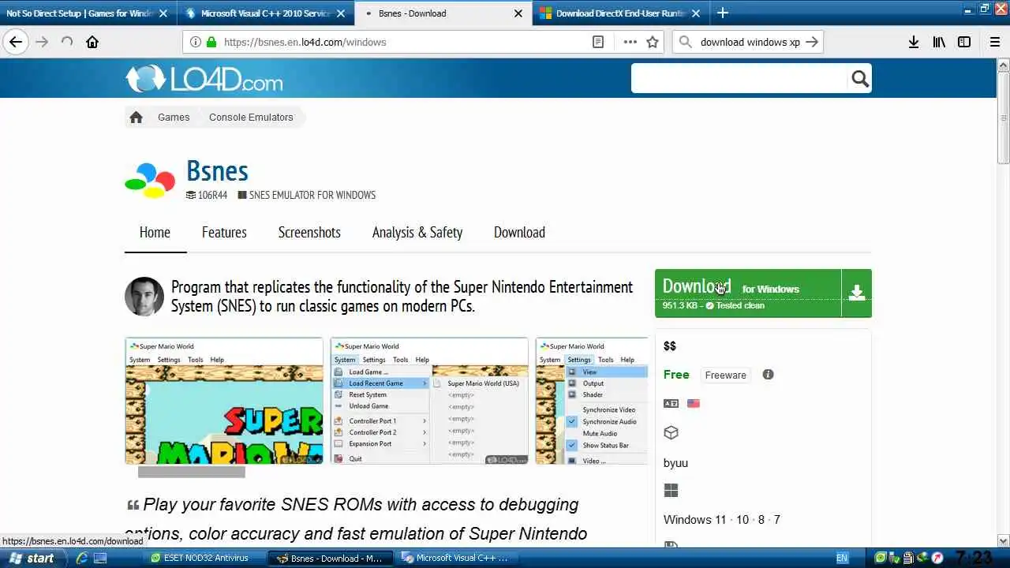The height and width of the screenshot is (568, 1010).
Task: Click the US flag language icon
Action: point(693,403)
